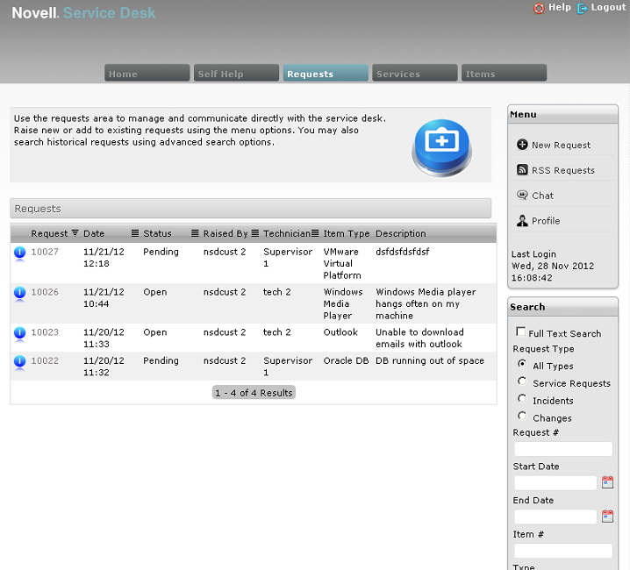630x570 pixels.
Task: Click the Help lifebuoy icon
Action: click(539, 8)
